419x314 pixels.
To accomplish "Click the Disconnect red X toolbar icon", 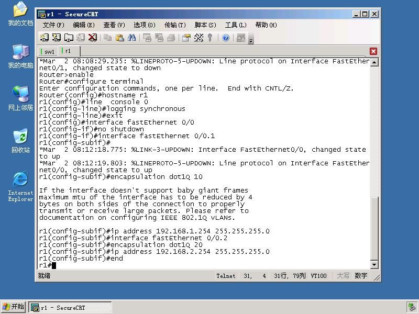I will point(93,38).
